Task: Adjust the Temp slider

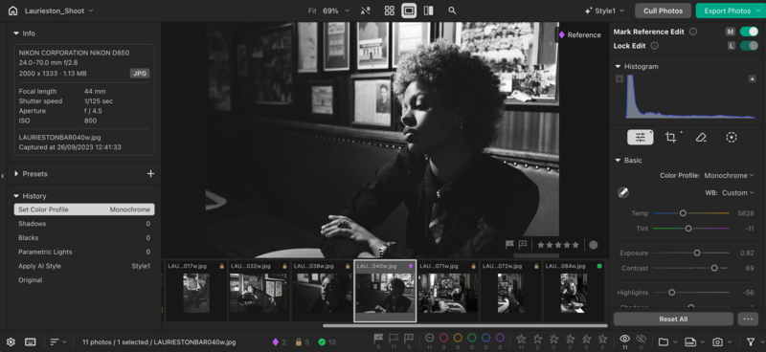Action: tap(683, 213)
